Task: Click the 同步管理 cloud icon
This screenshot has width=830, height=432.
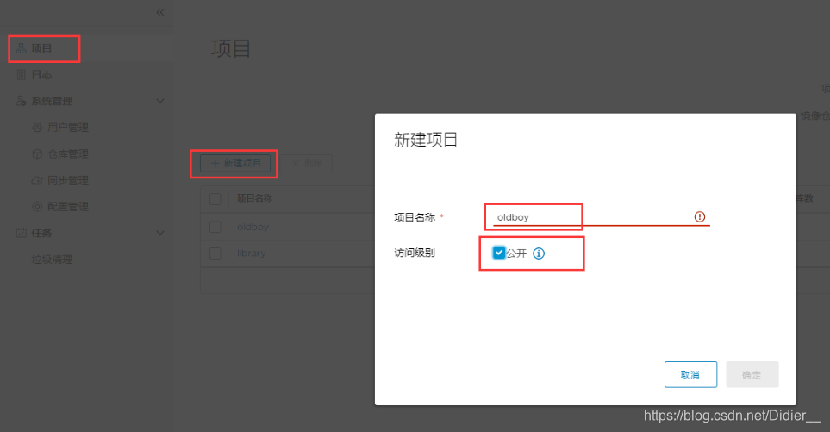Action: (37, 180)
